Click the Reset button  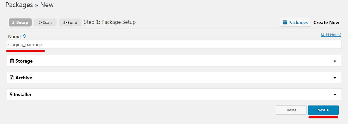(x=291, y=110)
